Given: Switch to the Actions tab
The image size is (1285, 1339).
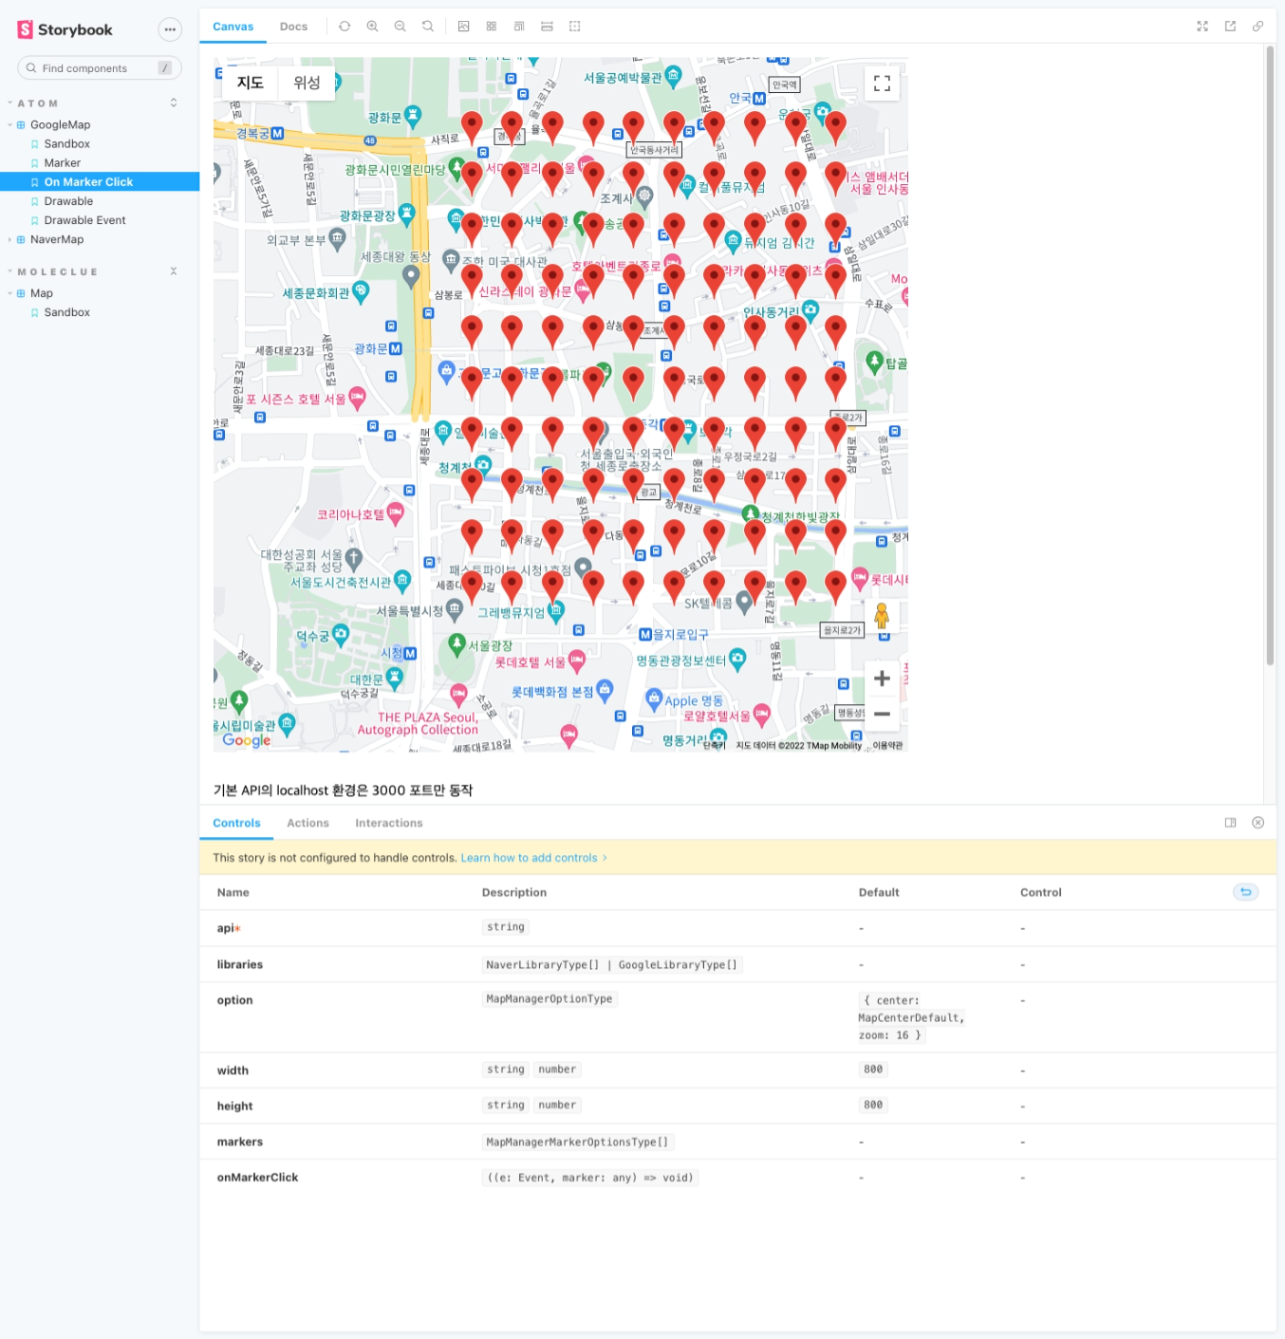Looking at the screenshot, I should [307, 823].
